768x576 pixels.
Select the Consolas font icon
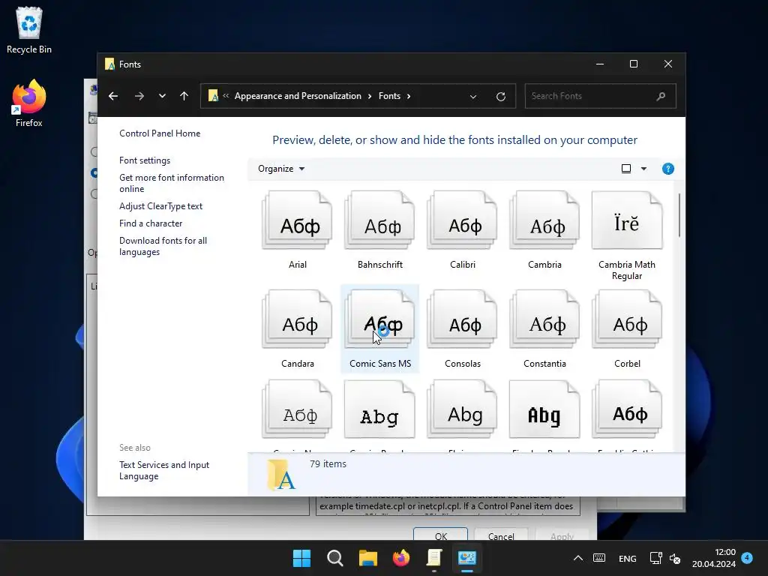click(462, 319)
